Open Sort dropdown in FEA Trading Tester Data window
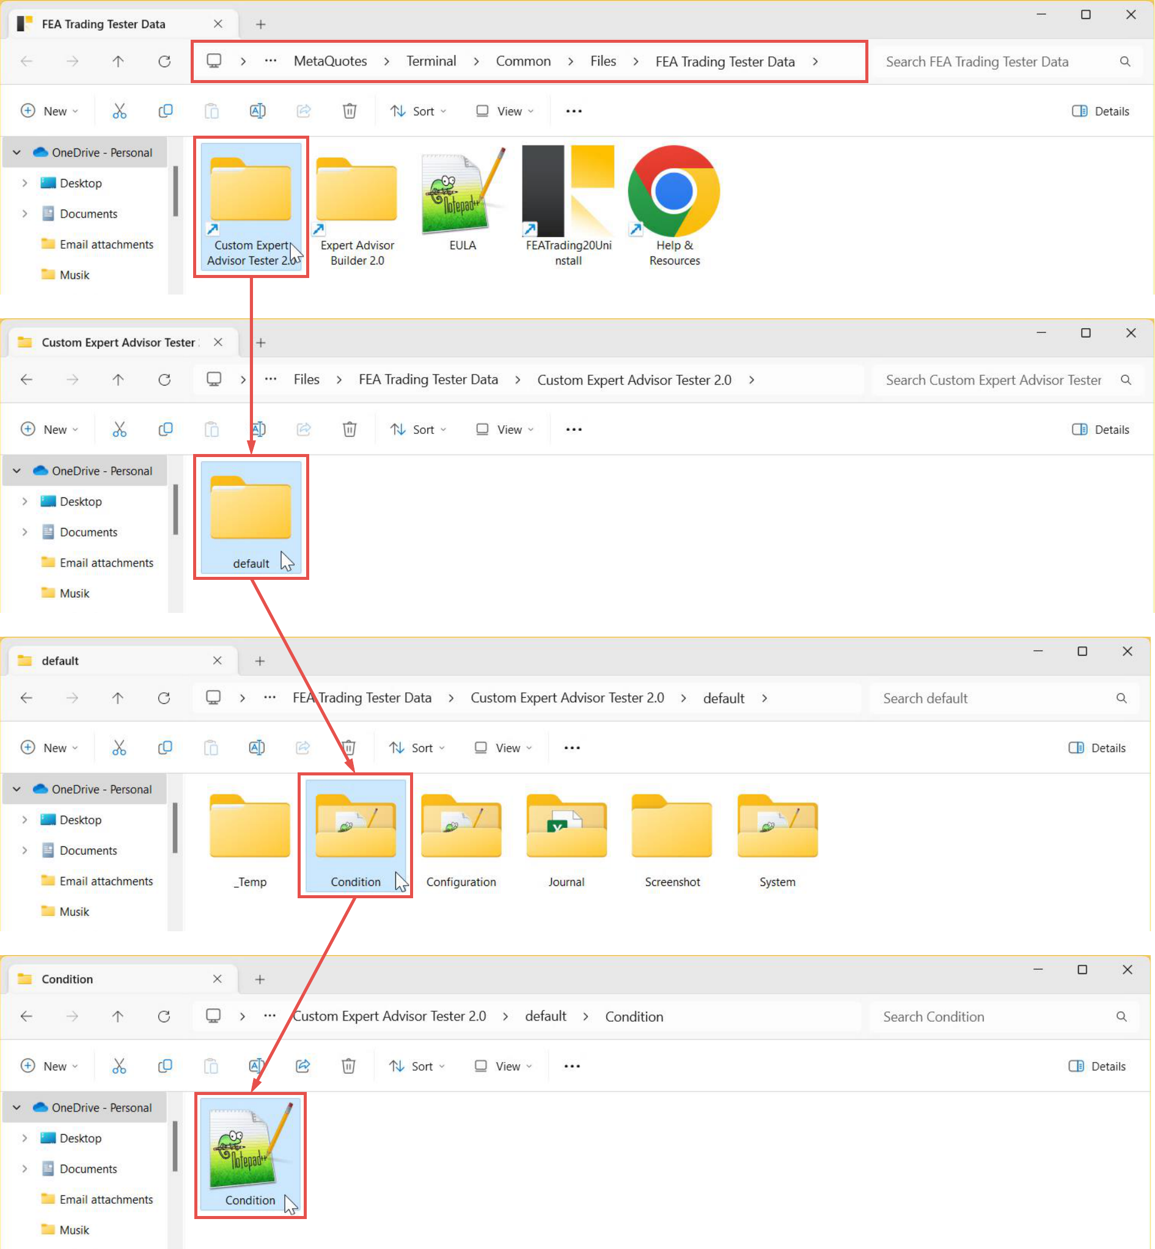Screen dimensions: 1155x1249 [418, 111]
